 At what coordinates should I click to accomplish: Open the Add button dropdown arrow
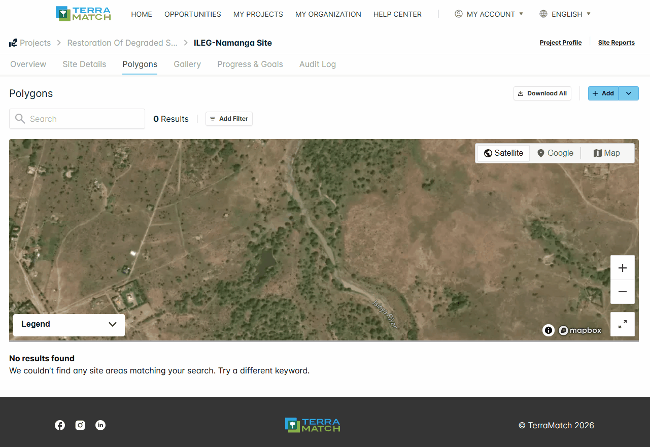[629, 93]
